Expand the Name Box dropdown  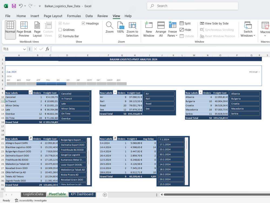point(25,49)
